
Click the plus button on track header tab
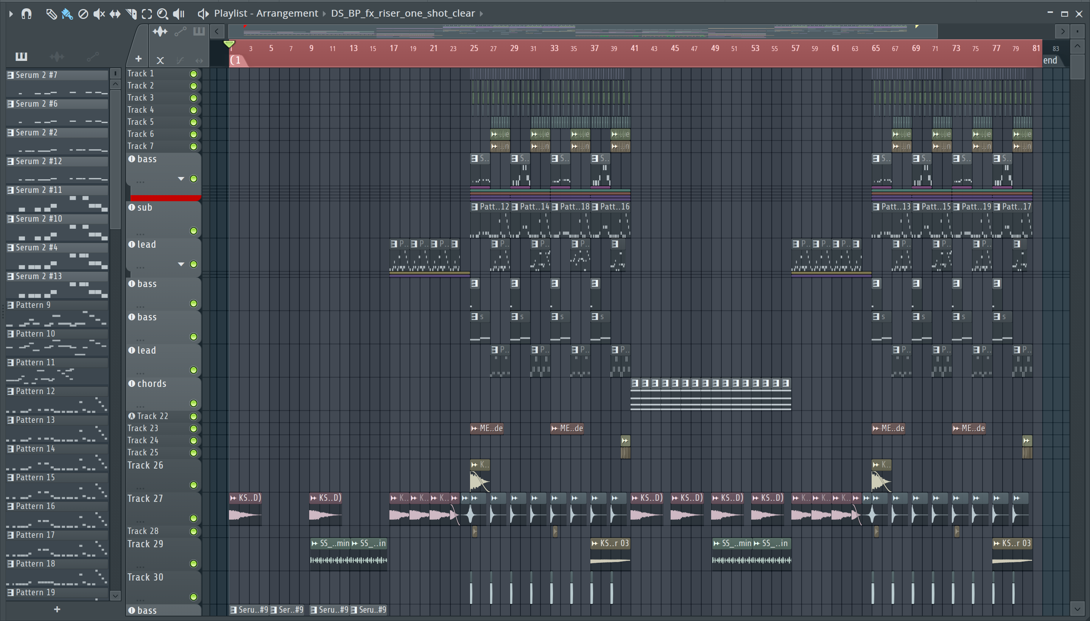click(x=138, y=59)
